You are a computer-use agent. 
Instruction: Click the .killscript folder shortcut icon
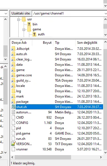[13, 49]
